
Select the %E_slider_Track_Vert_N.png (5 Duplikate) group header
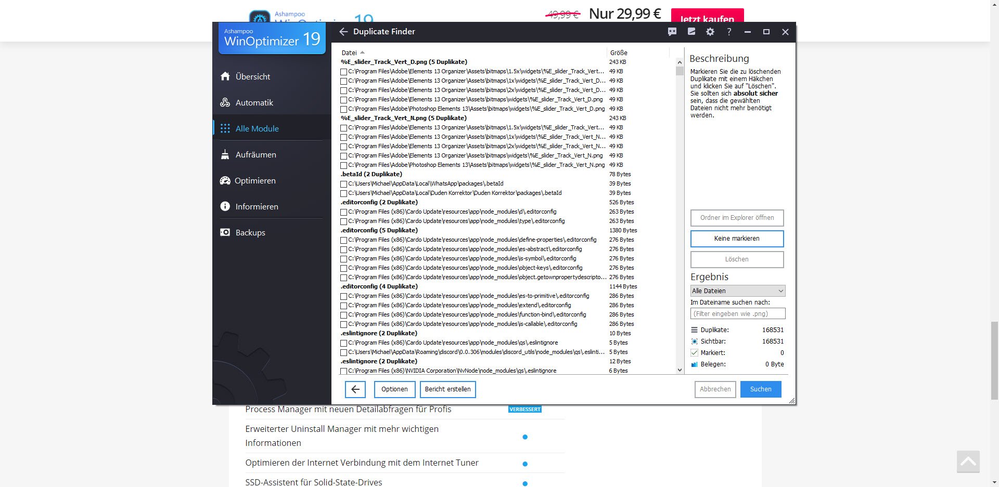pyautogui.click(x=404, y=118)
